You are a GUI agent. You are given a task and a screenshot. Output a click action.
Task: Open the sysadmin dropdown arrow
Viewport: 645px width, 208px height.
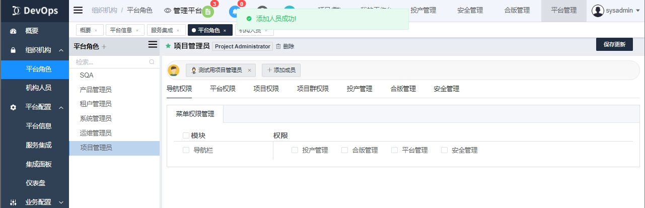pos(637,11)
